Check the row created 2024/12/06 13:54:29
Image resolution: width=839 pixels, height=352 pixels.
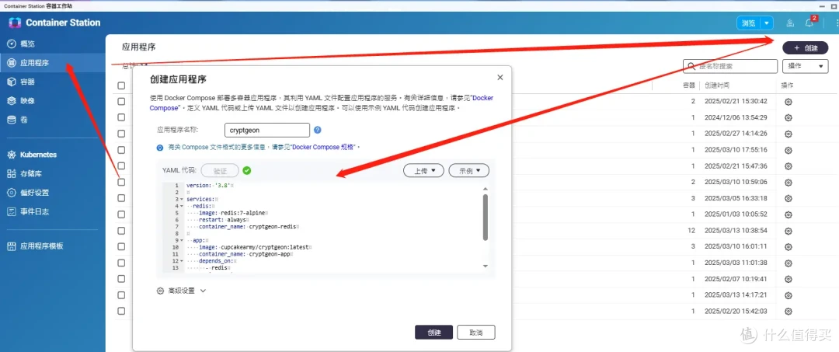tap(121, 117)
